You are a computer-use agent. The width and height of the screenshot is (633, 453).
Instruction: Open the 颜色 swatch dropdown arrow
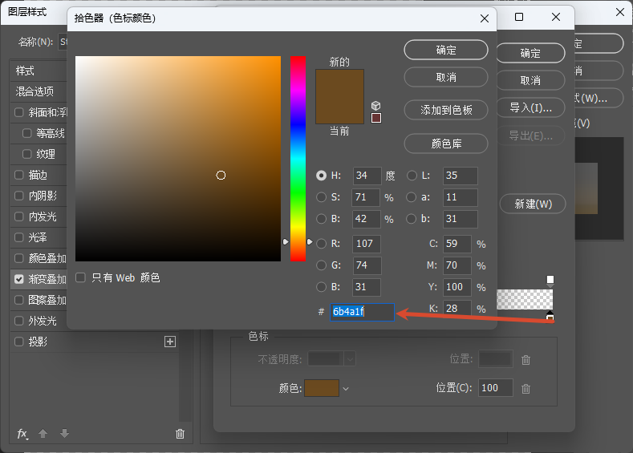tap(346, 389)
